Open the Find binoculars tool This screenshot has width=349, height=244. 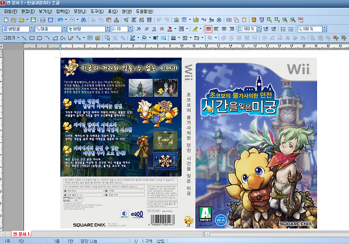click(83, 20)
